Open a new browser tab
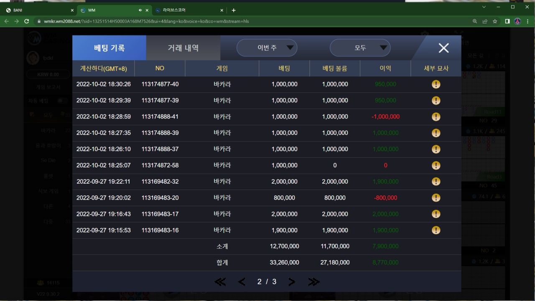The image size is (535, 301). [234, 10]
